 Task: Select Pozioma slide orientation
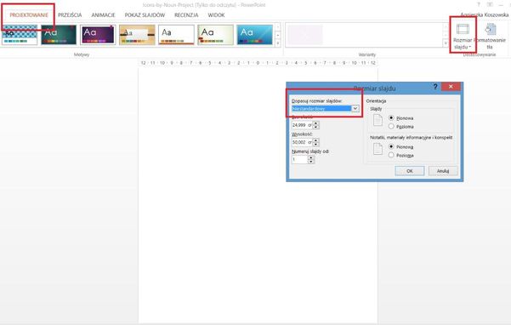point(391,126)
